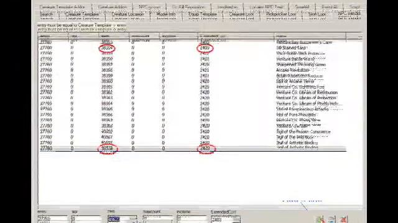The height and width of the screenshot is (223, 398).
Task: Focus the maxcount input field
Action: click(157, 219)
